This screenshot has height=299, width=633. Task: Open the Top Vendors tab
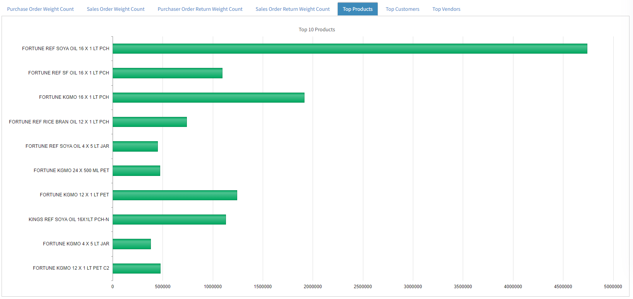(446, 9)
